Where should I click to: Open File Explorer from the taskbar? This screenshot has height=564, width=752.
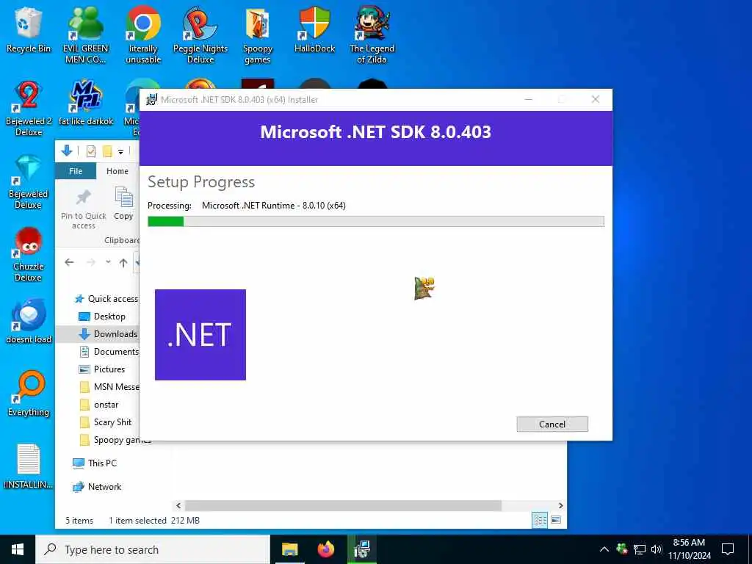(289, 549)
